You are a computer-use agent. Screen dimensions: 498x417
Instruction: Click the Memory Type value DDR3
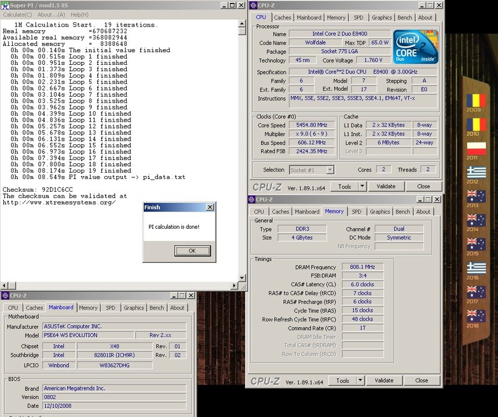(x=302, y=229)
